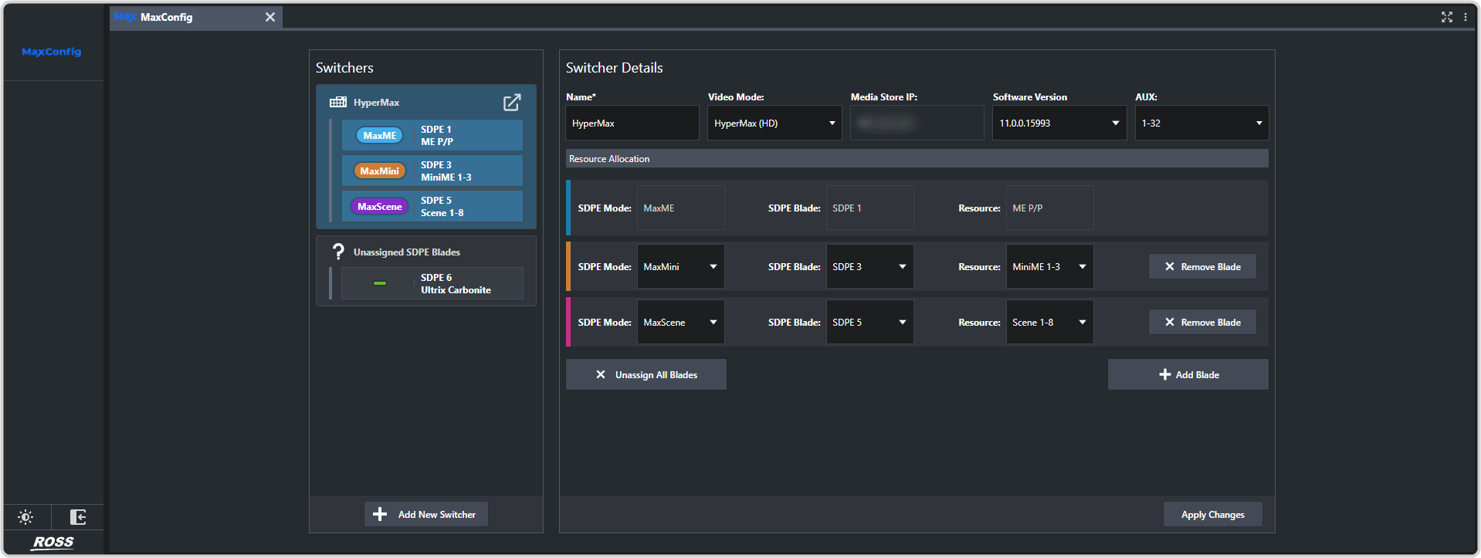1481x558 pixels.
Task: Open the kebab options menu
Action: (1466, 17)
